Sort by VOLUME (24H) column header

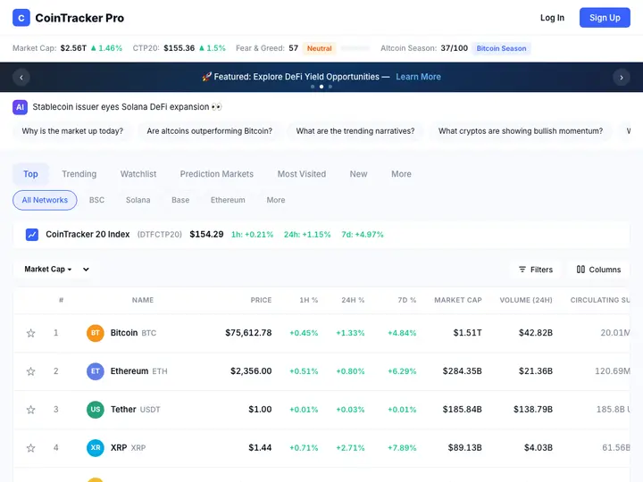point(526,300)
